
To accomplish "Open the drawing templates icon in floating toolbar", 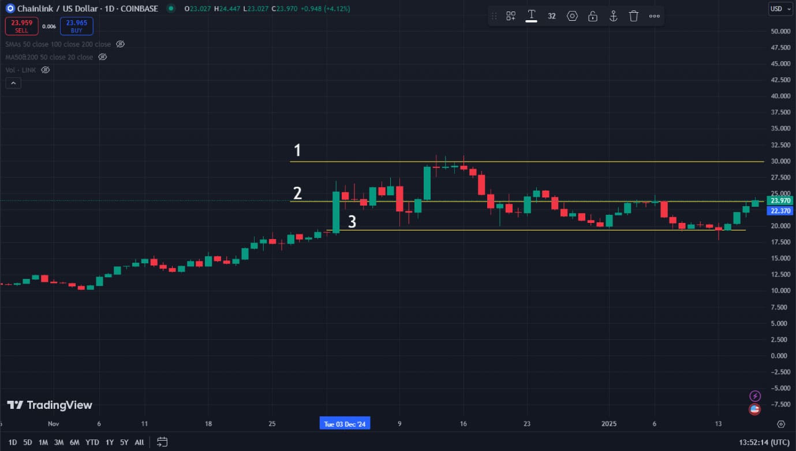I will click(511, 16).
